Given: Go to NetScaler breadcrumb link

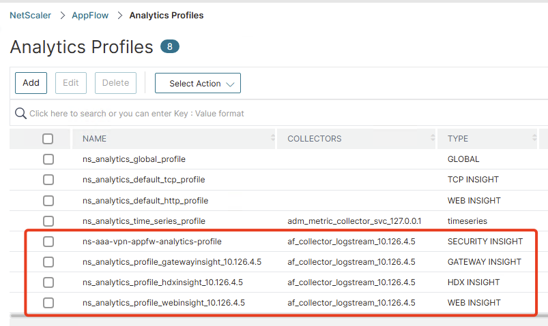Looking at the screenshot, I should click(x=31, y=16).
